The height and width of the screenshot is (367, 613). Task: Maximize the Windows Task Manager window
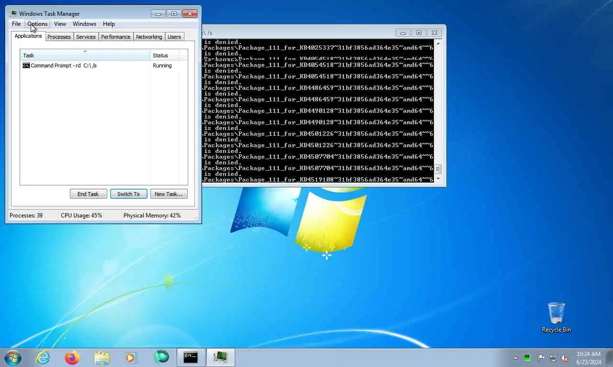tap(174, 13)
